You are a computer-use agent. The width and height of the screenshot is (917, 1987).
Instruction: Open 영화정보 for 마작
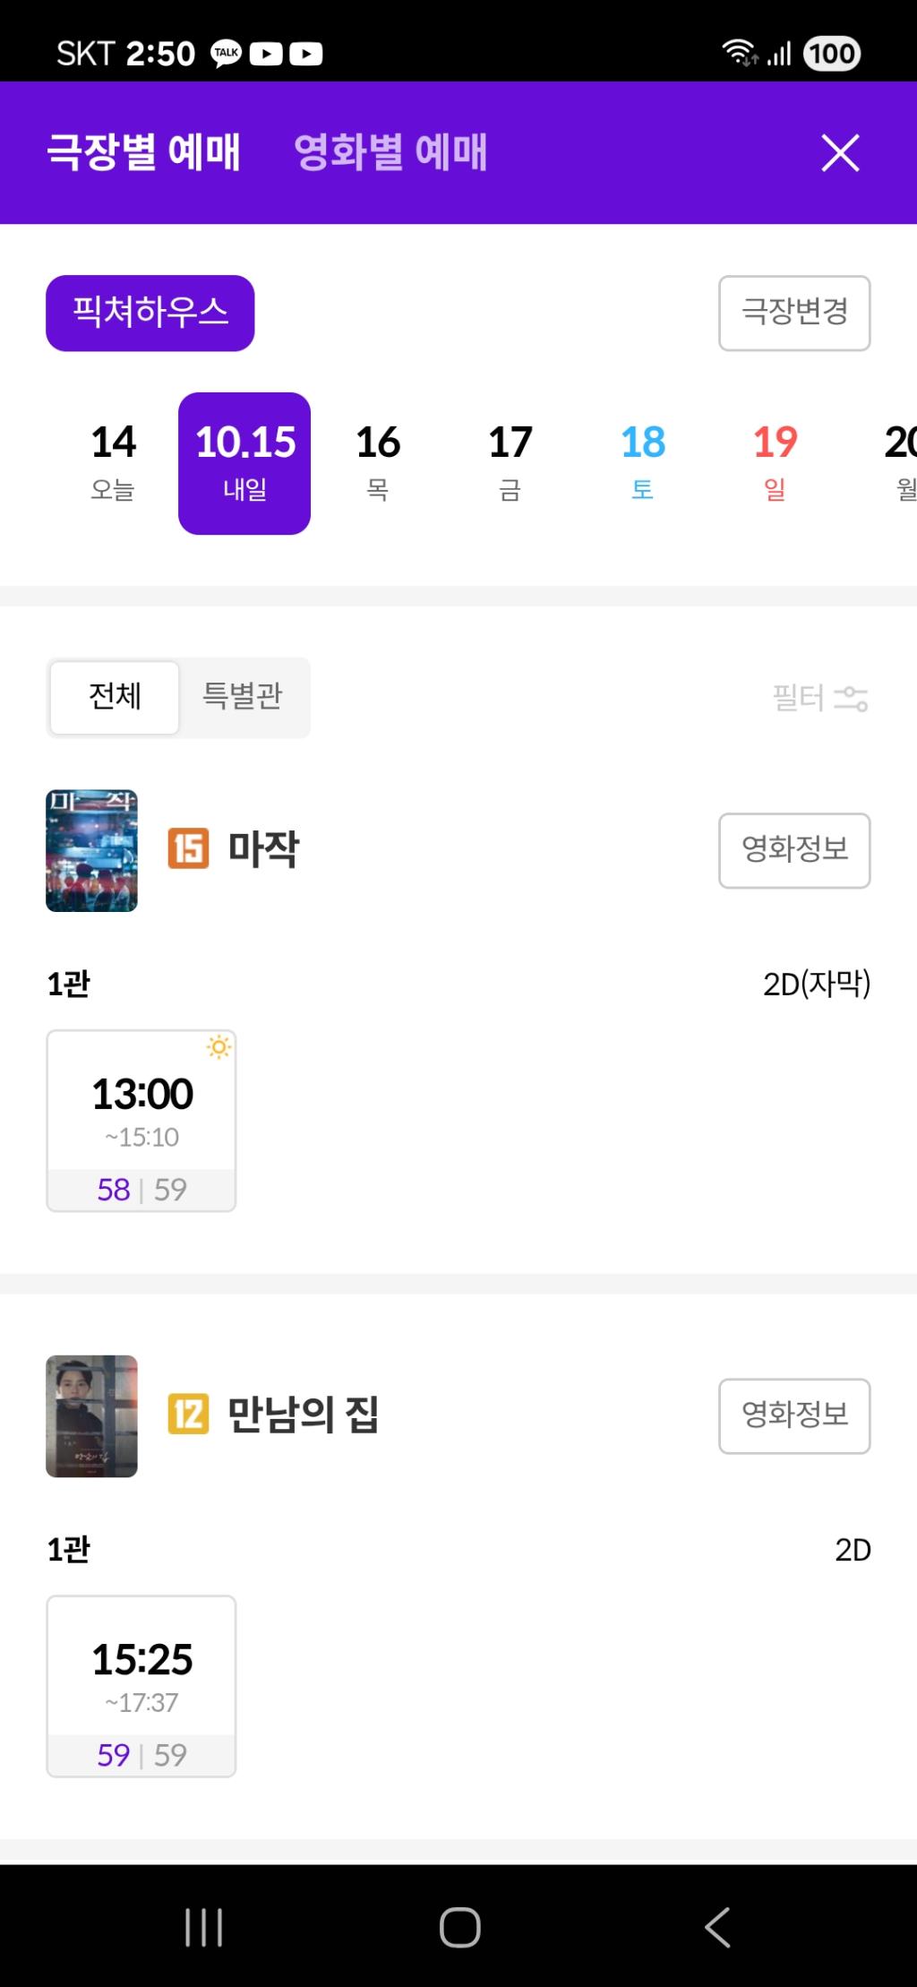pyautogui.click(x=793, y=850)
